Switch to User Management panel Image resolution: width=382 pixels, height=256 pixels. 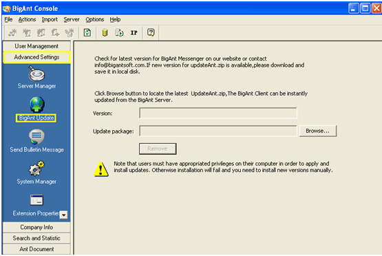[x=36, y=46]
